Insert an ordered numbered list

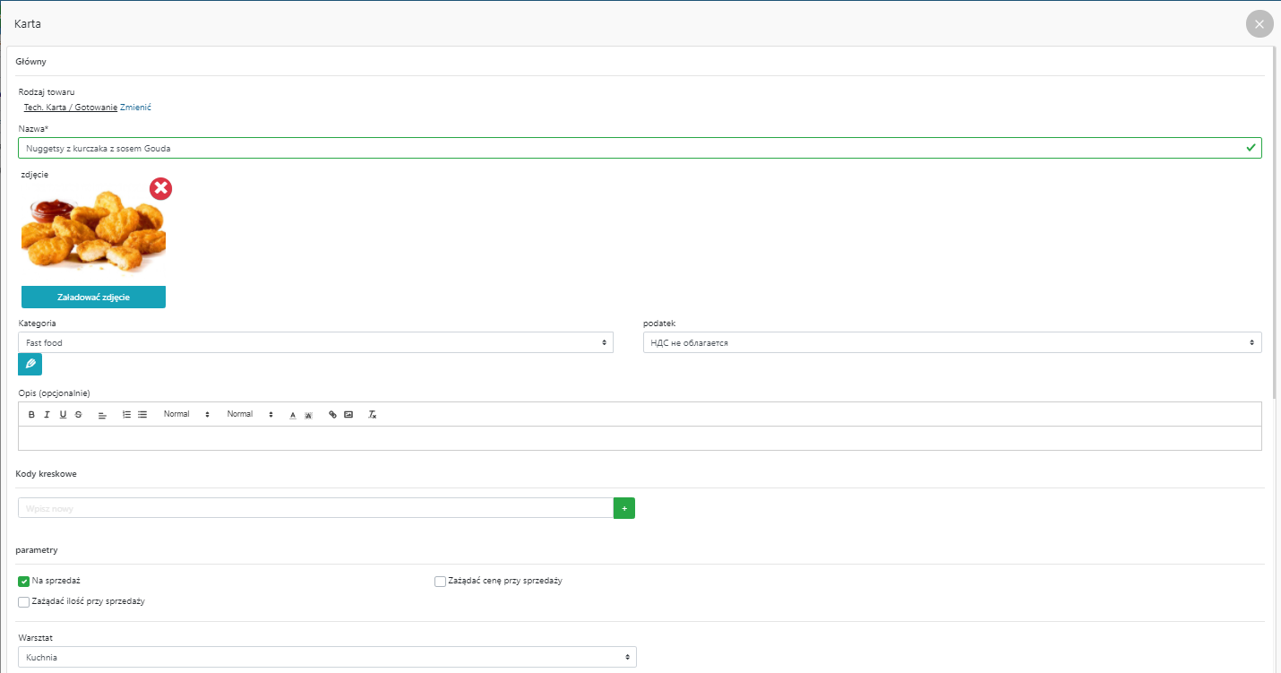coord(126,415)
